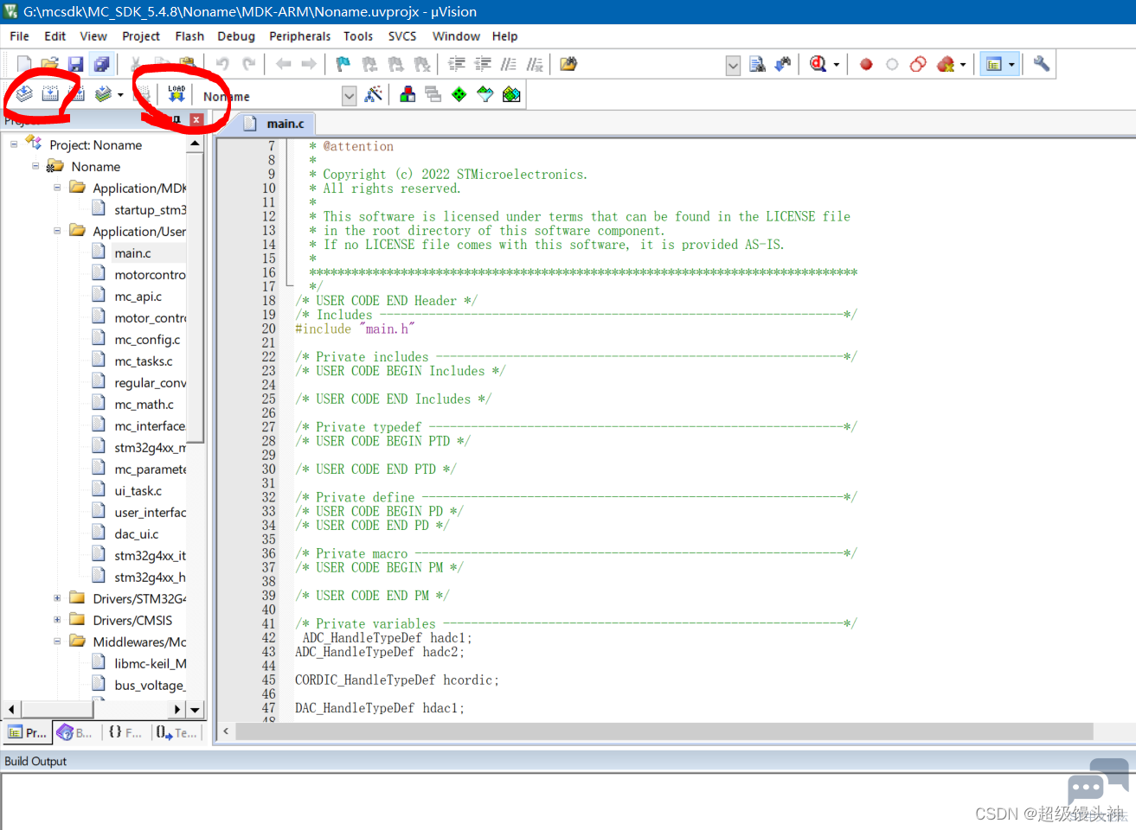Open the Noname target selection dropdown
The image size is (1136, 830).
349,96
